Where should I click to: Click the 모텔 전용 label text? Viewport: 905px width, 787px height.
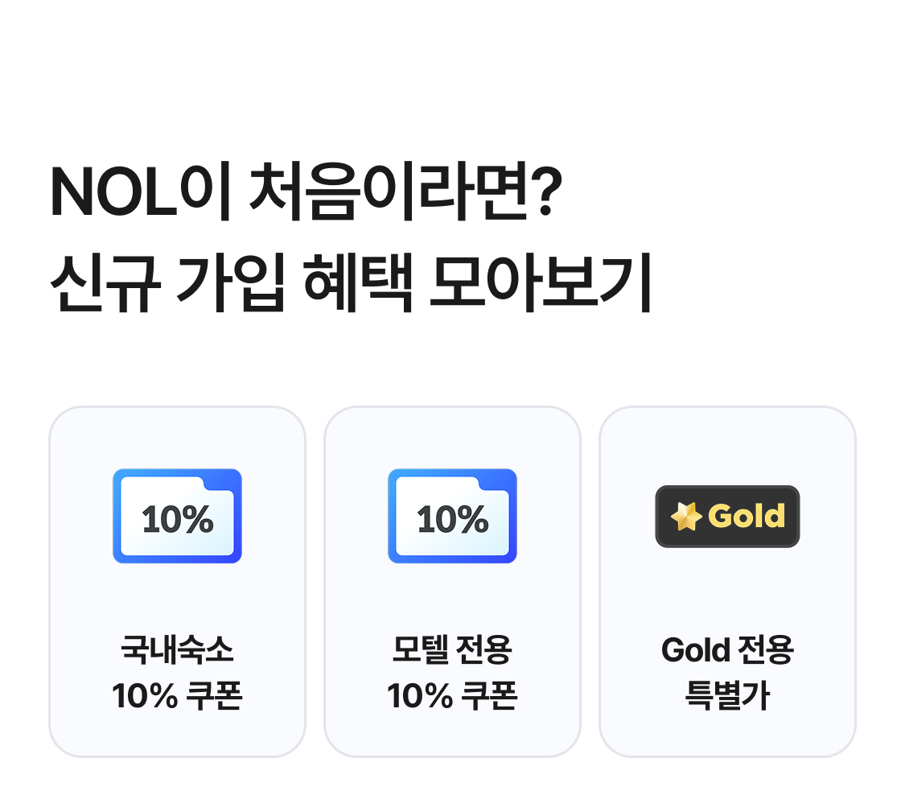(452, 650)
